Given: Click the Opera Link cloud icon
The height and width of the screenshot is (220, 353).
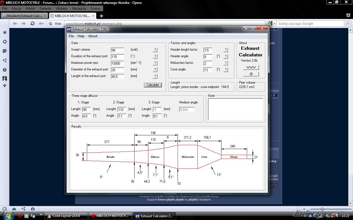Looking at the screenshot, I should (x=14, y=209).
